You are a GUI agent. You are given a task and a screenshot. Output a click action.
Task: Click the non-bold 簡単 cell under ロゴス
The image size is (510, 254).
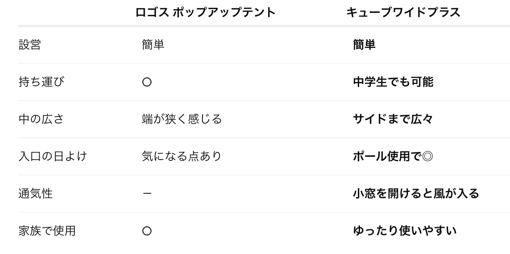[x=153, y=45]
